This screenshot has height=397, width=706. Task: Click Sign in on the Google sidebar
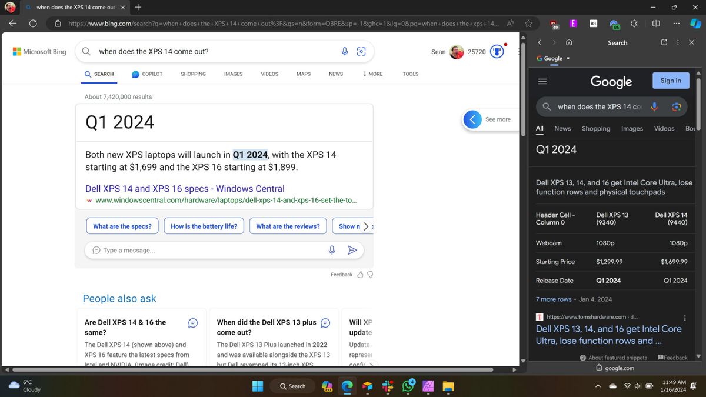pyautogui.click(x=670, y=80)
